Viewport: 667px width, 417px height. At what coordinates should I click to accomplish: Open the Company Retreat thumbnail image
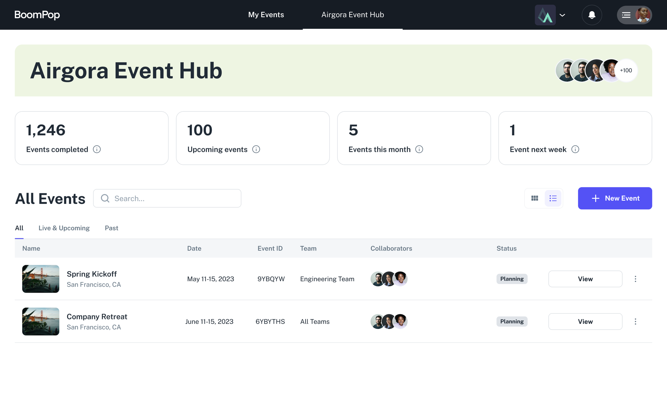point(41,321)
